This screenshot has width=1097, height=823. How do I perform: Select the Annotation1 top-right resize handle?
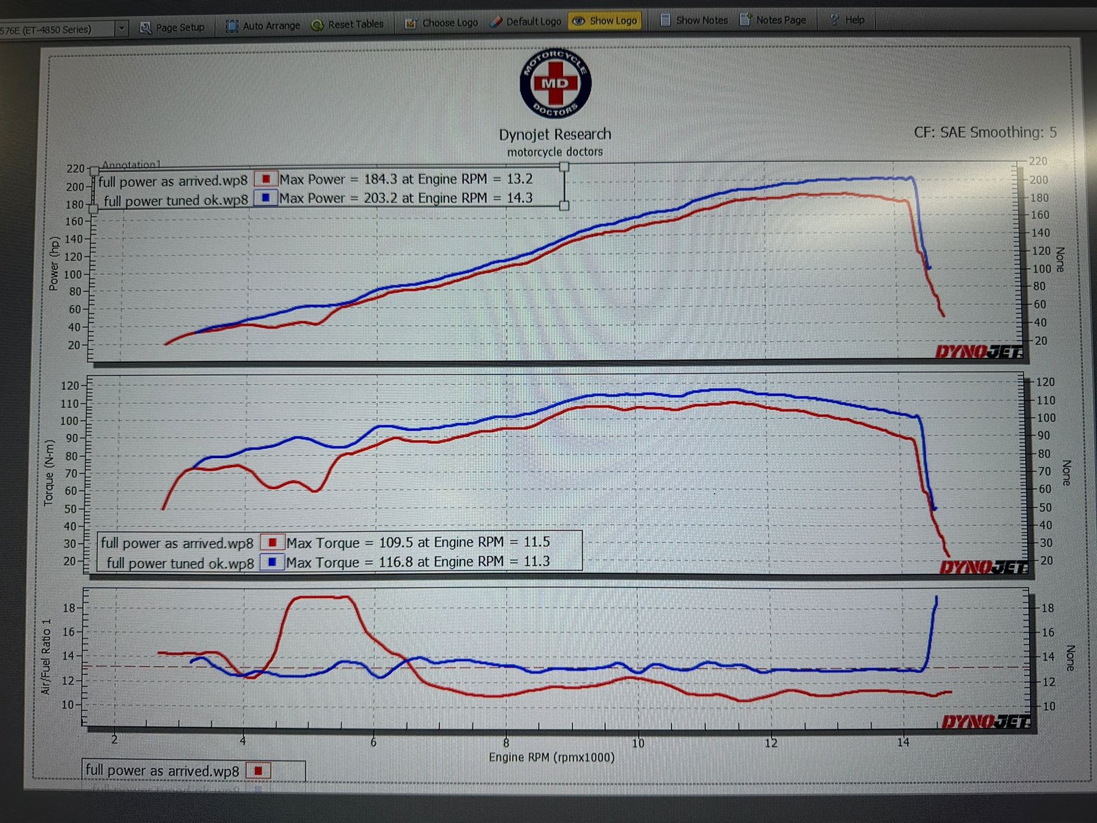coord(564,167)
